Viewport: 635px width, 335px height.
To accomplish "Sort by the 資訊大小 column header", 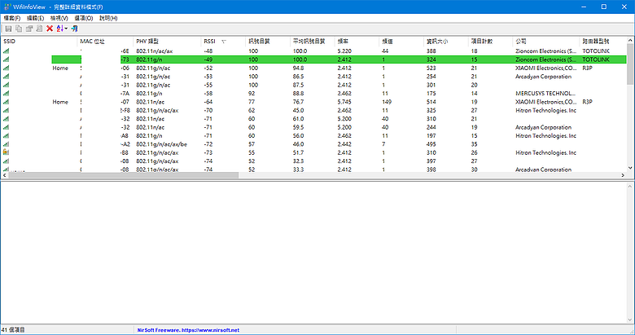I will pyautogui.click(x=446, y=42).
